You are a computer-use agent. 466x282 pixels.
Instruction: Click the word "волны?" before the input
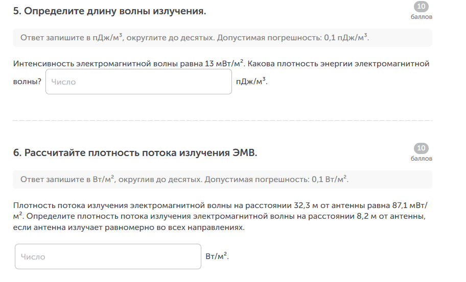[x=27, y=82]
